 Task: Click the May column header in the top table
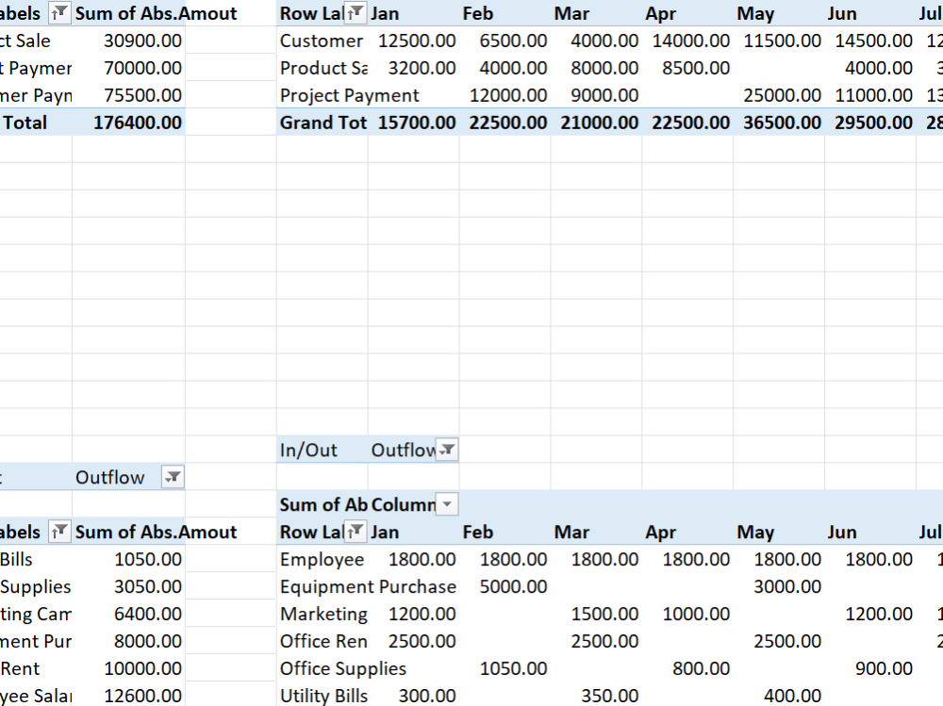[780, 13]
